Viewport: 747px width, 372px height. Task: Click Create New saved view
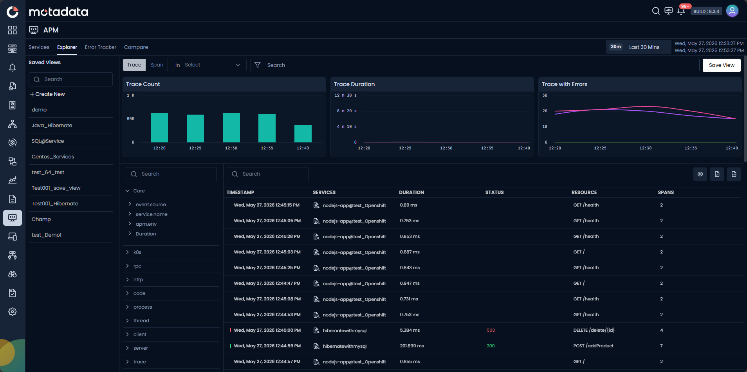tap(47, 94)
